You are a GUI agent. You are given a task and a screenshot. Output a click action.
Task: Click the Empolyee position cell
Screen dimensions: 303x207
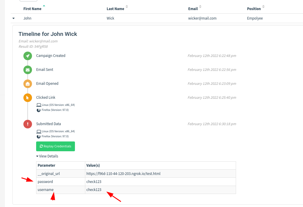click(255, 18)
